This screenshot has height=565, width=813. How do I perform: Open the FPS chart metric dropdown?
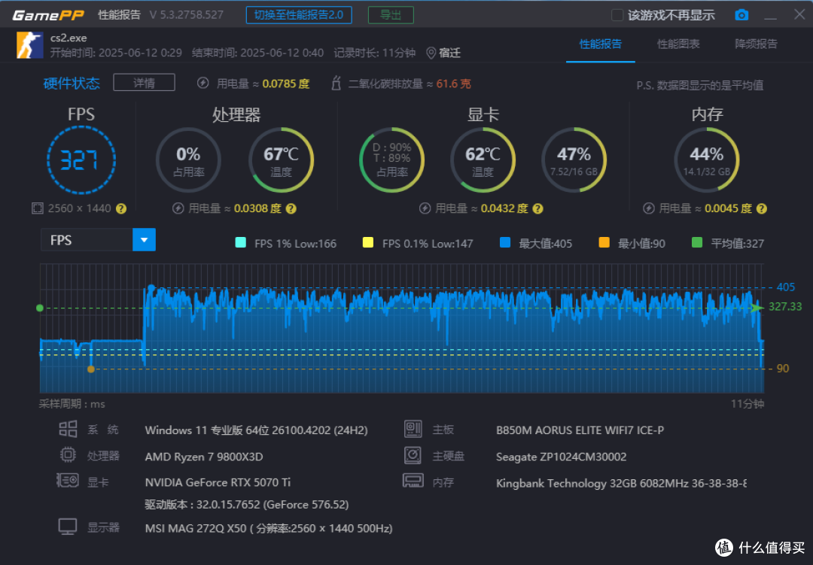tap(144, 240)
